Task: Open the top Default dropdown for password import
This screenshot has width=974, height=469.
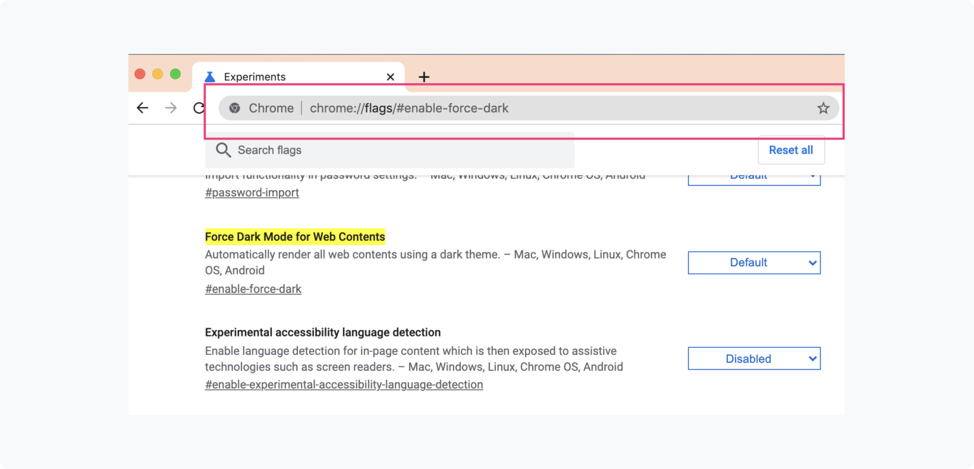Action: [x=753, y=176]
